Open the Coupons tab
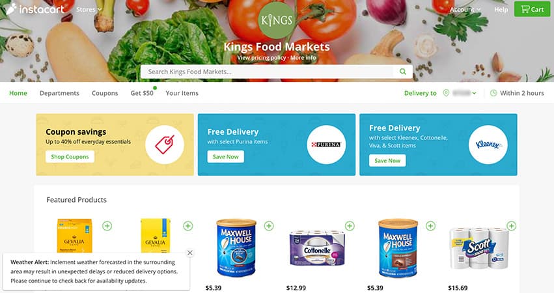The width and height of the screenshot is (554, 293). point(105,93)
